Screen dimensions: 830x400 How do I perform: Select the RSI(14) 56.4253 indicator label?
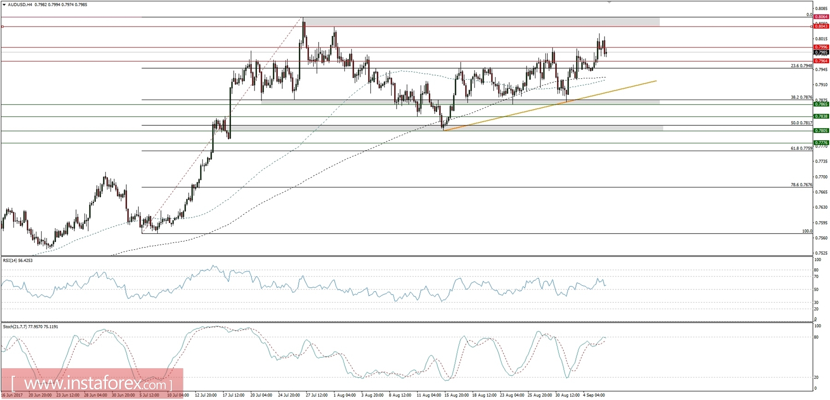[x=18, y=260]
